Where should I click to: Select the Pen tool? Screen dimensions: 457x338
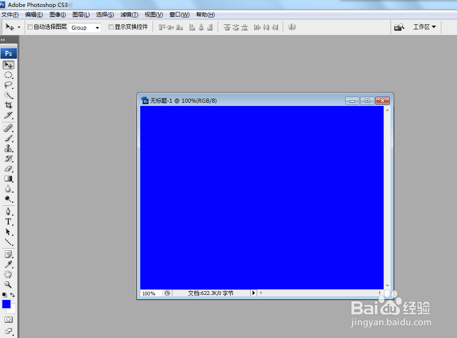coord(8,211)
